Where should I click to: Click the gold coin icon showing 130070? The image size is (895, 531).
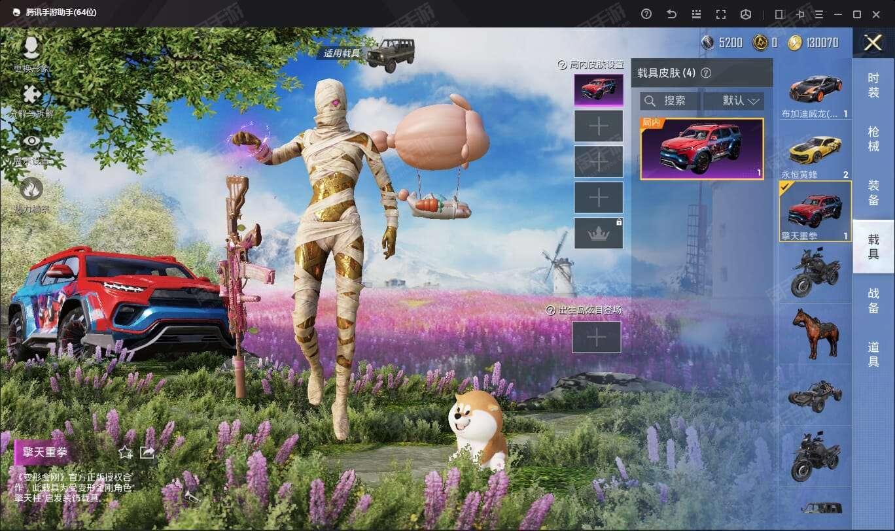[794, 43]
